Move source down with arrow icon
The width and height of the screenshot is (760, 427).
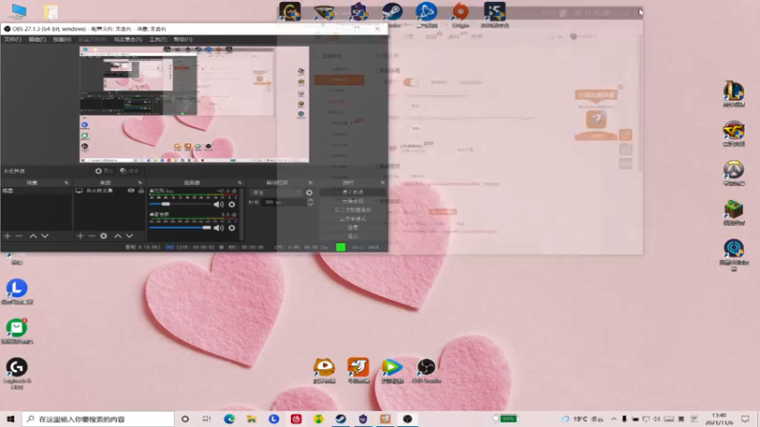coord(129,235)
